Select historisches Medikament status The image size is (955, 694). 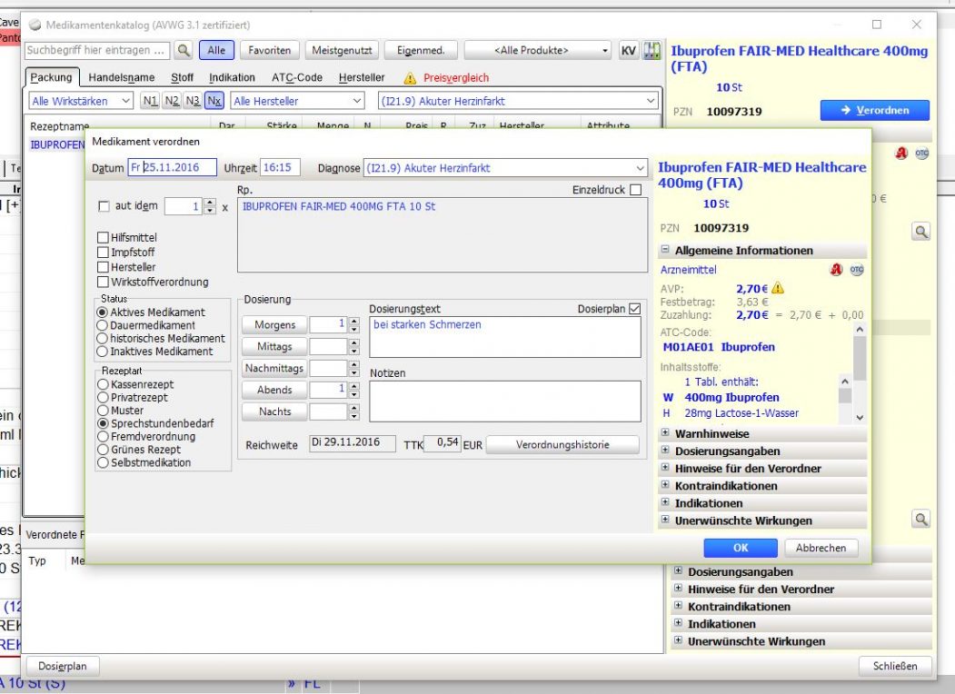103,339
